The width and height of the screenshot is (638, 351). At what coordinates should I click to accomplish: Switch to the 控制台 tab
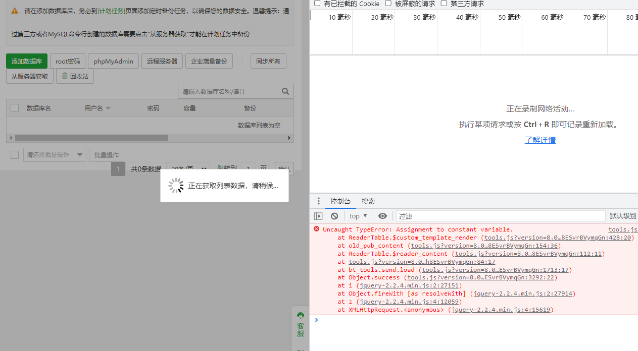pos(340,201)
